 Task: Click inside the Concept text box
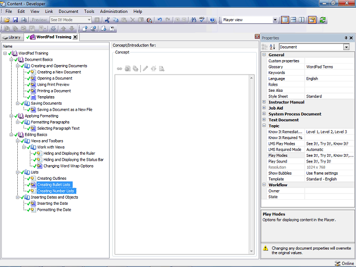(182, 165)
